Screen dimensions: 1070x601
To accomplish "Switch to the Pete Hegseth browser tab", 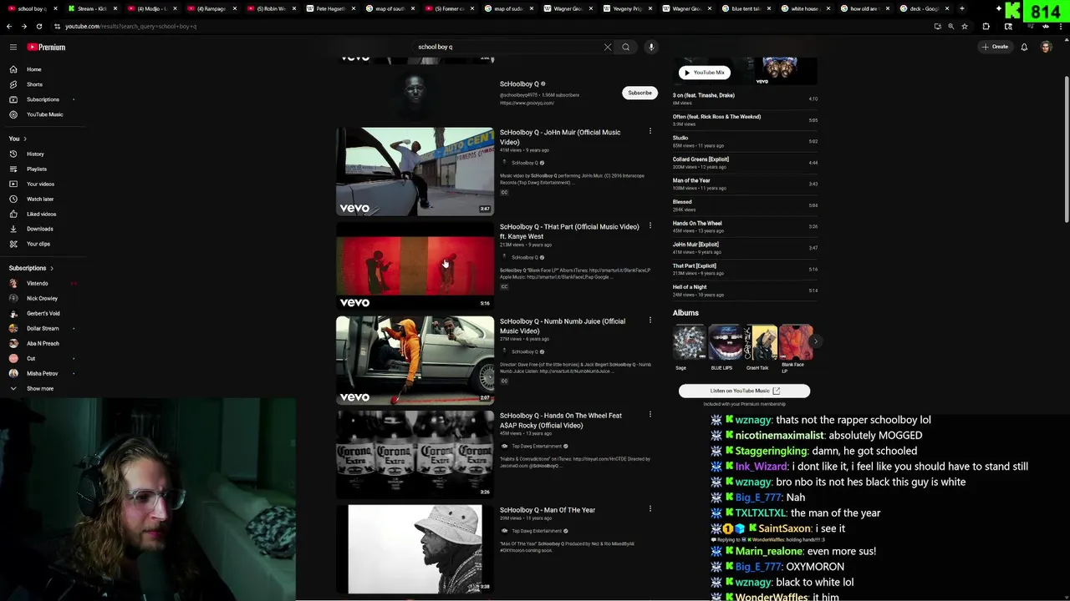I will [x=330, y=8].
